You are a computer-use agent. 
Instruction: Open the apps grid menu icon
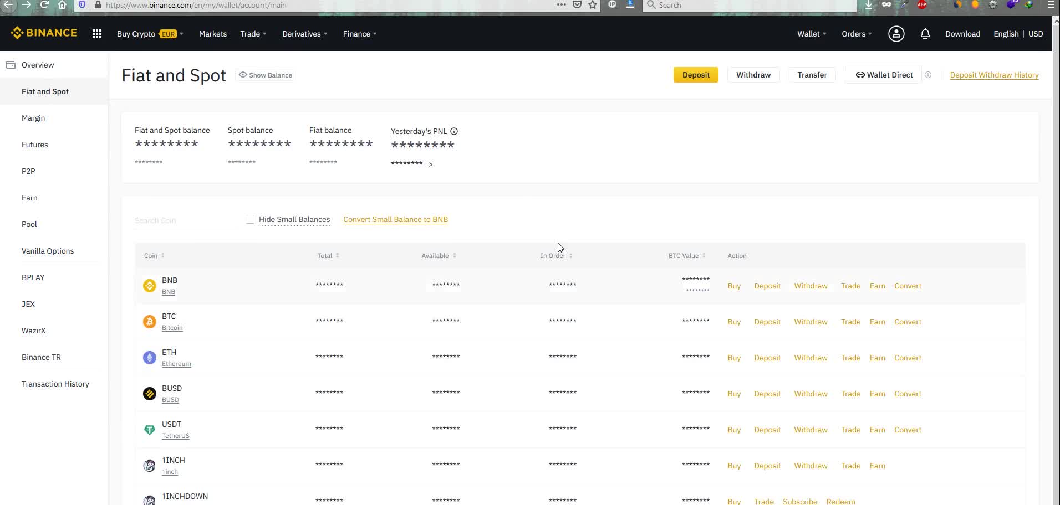coord(97,34)
